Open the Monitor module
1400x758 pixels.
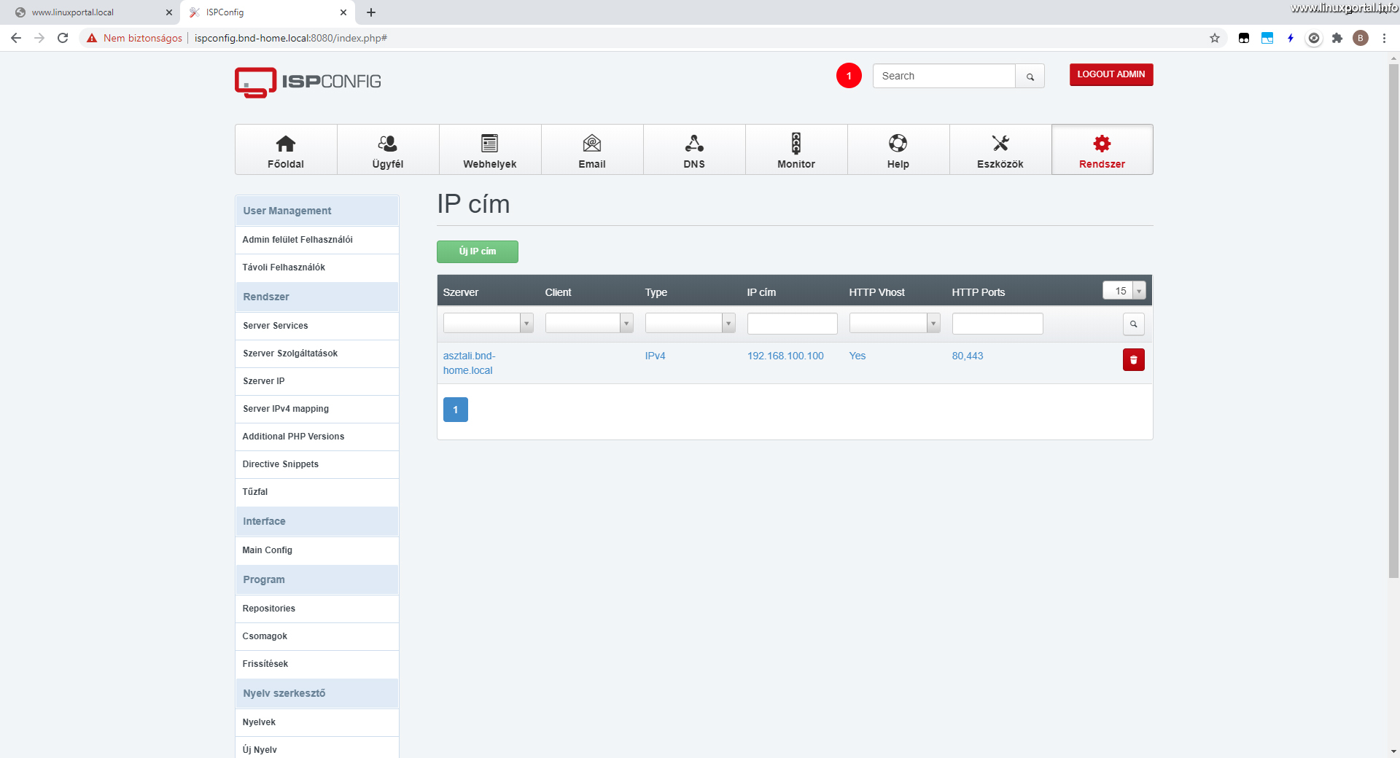796,150
